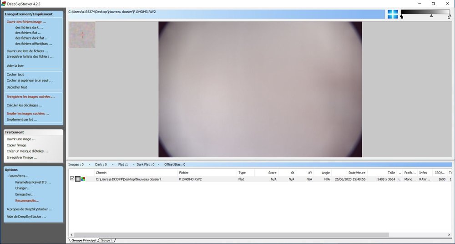Sort list by dX column header
The width and height of the screenshot is (455, 244).
pyautogui.click(x=287, y=173)
